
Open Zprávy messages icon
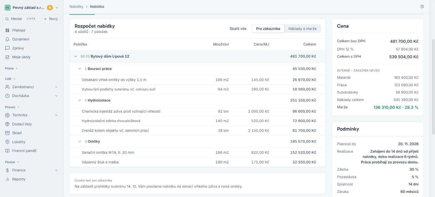click(7, 48)
